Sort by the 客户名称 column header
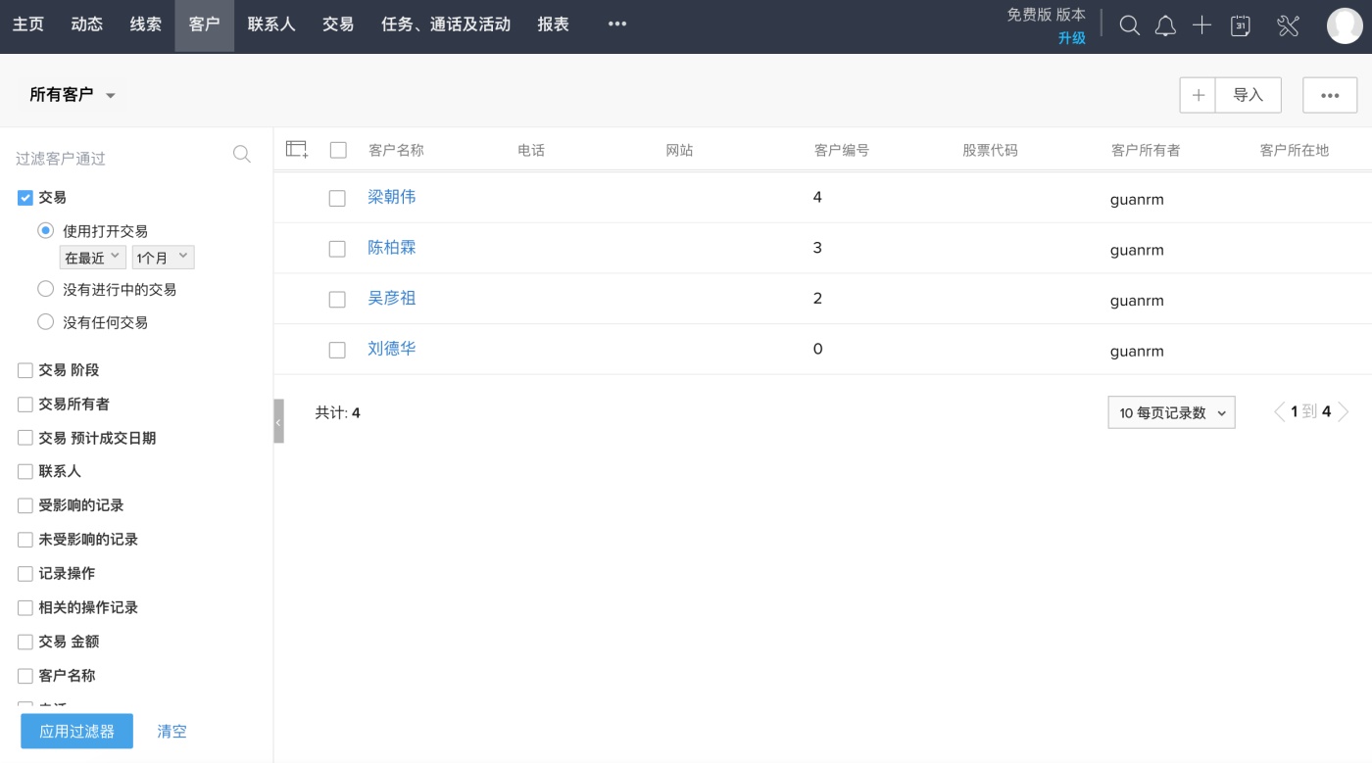This screenshot has height=763, width=1372. click(396, 150)
